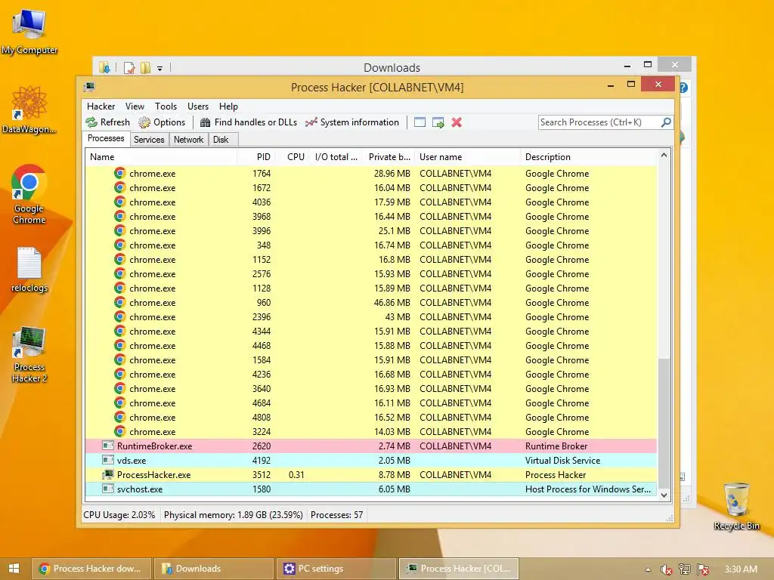The image size is (774, 580).
Task: Open Options from the toolbar
Action: [162, 122]
